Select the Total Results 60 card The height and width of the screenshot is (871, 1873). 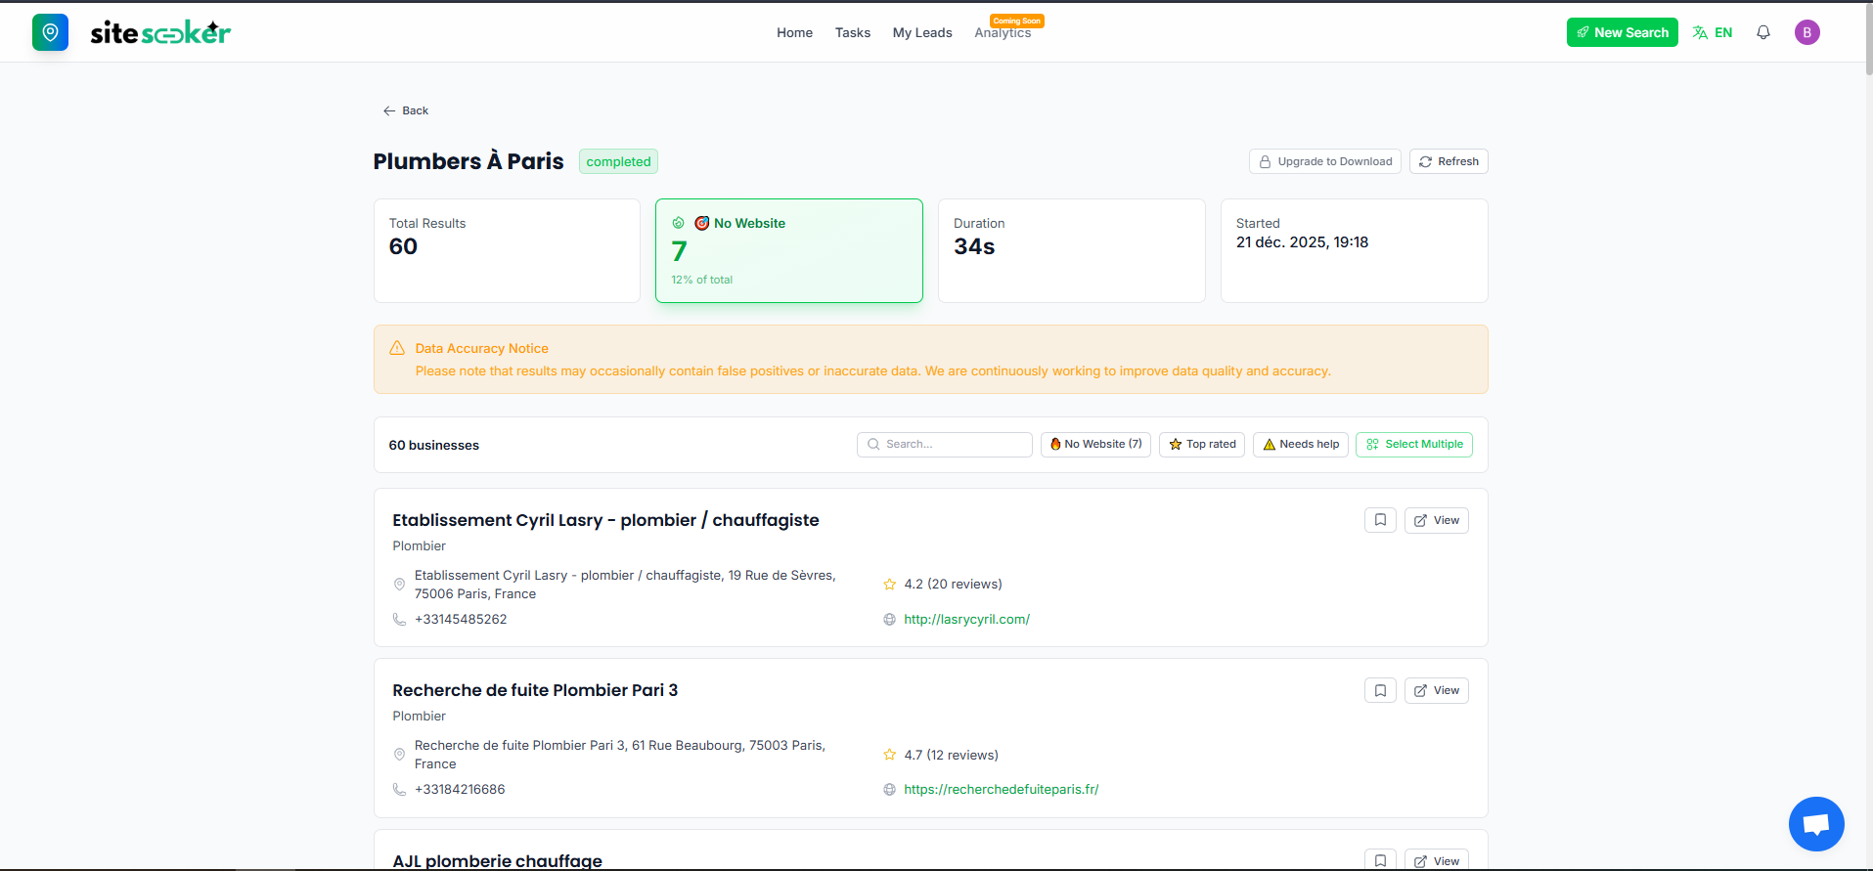pyautogui.click(x=507, y=250)
